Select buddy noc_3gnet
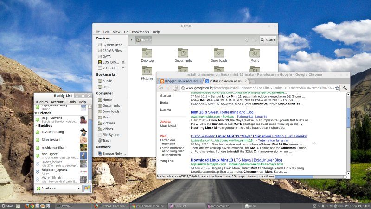The height and width of the screenshot is (209, 371). [61, 156]
